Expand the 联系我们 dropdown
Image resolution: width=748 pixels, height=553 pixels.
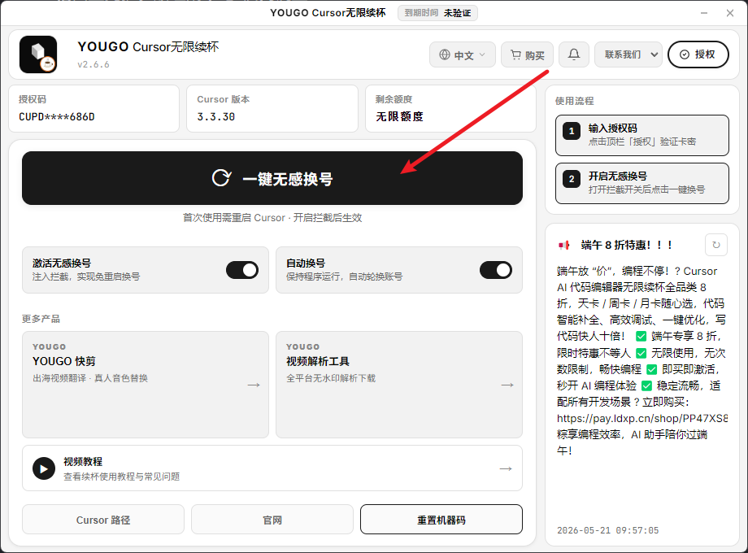pyautogui.click(x=628, y=54)
